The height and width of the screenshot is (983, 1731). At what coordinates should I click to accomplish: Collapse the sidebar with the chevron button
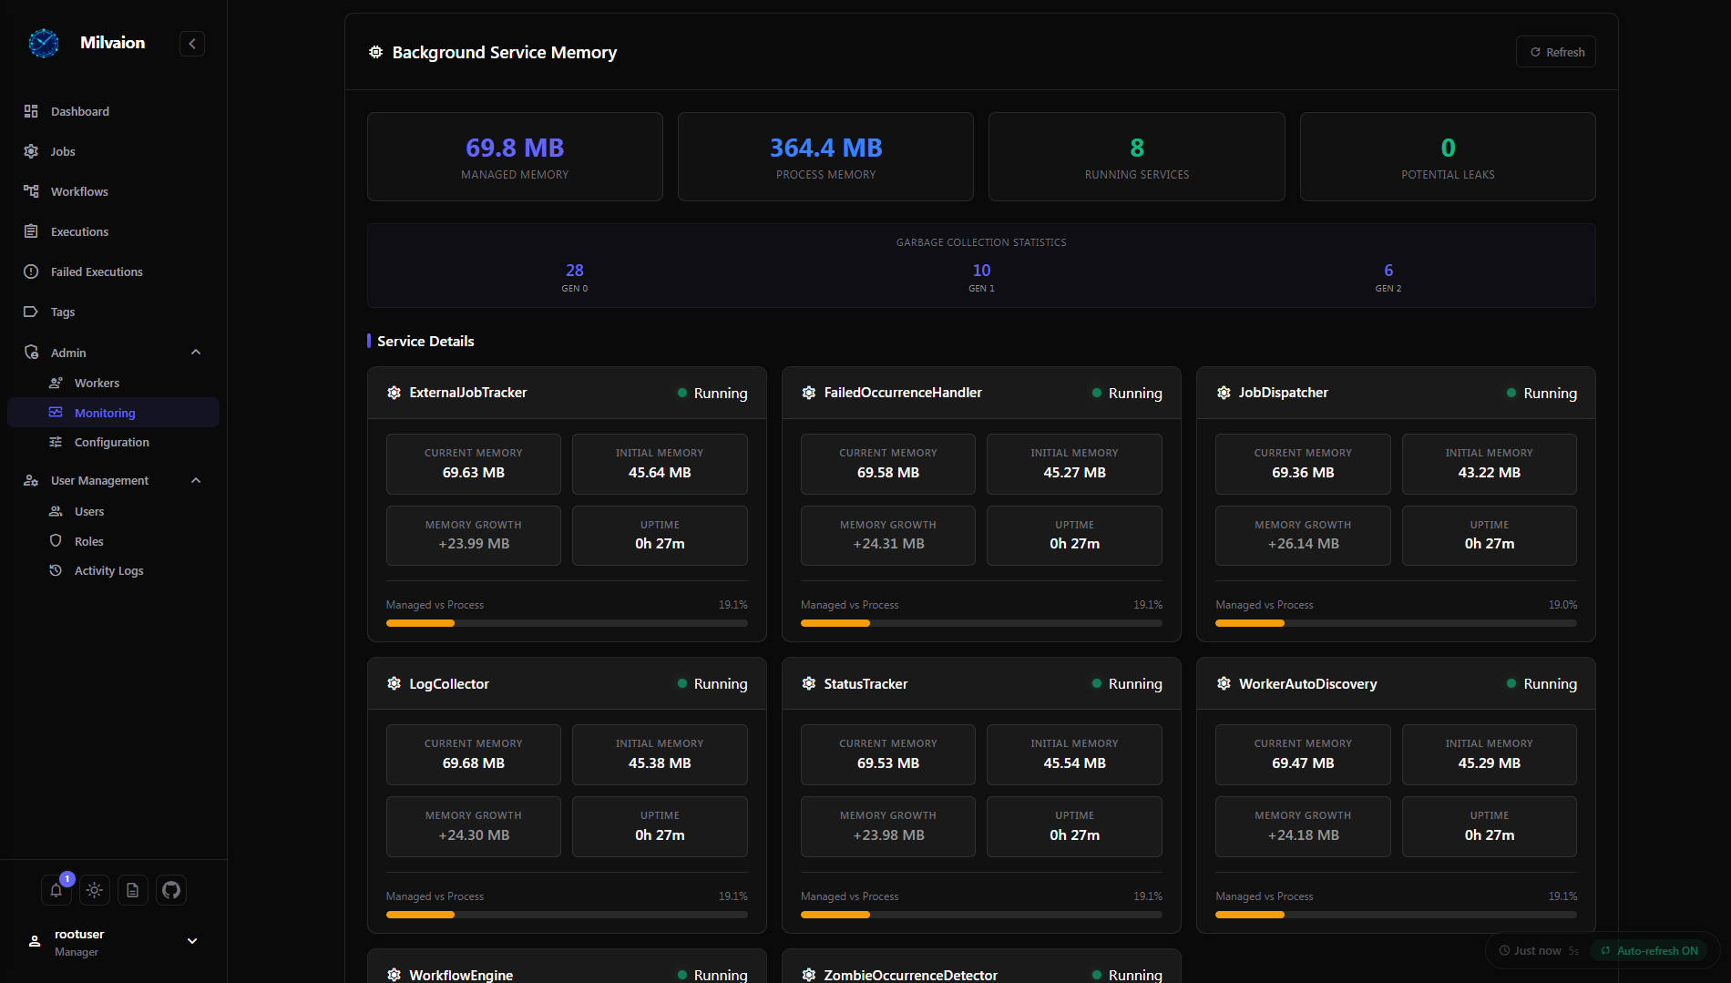tap(192, 44)
